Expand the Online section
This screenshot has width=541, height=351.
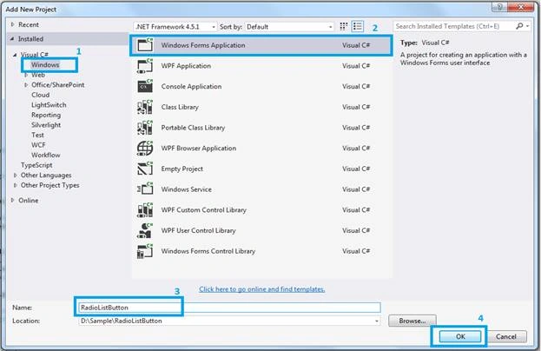13,200
